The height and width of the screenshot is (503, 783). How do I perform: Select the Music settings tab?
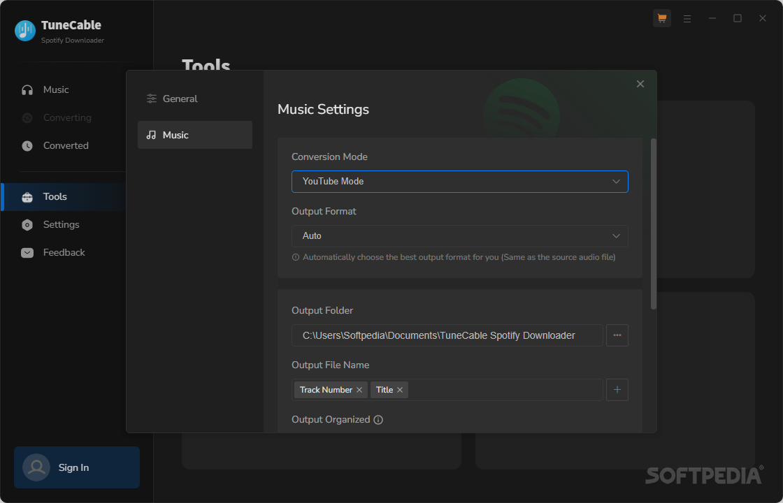(x=195, y=135)
